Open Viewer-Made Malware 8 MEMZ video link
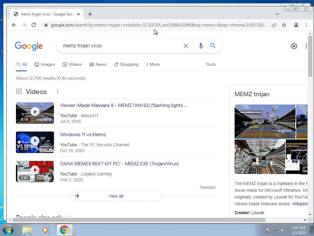This screenshot has width=314, height=236. (124, 105)
